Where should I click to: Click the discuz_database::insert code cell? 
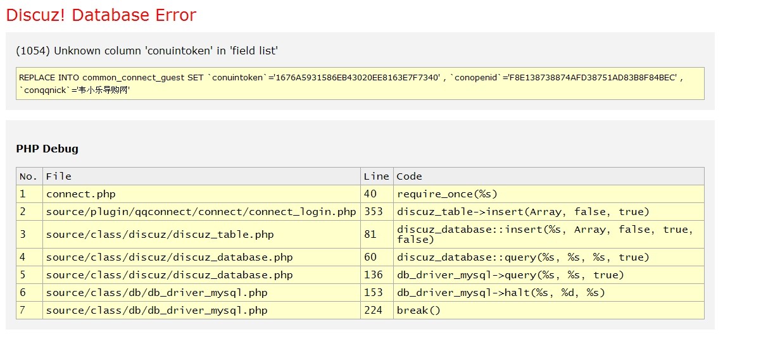tap(544, 235)
